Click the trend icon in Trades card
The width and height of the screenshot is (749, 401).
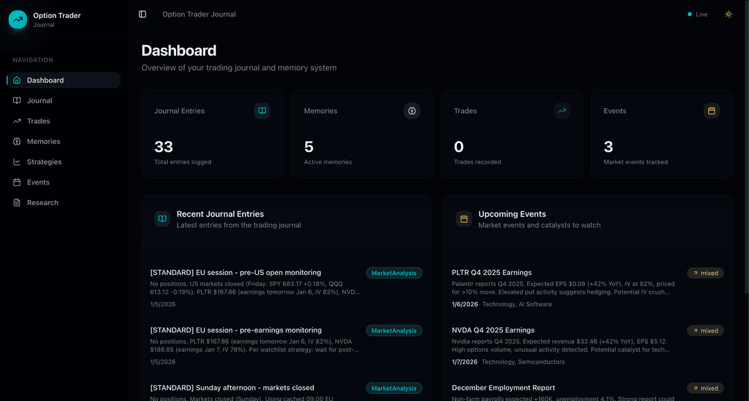point(562,111)
